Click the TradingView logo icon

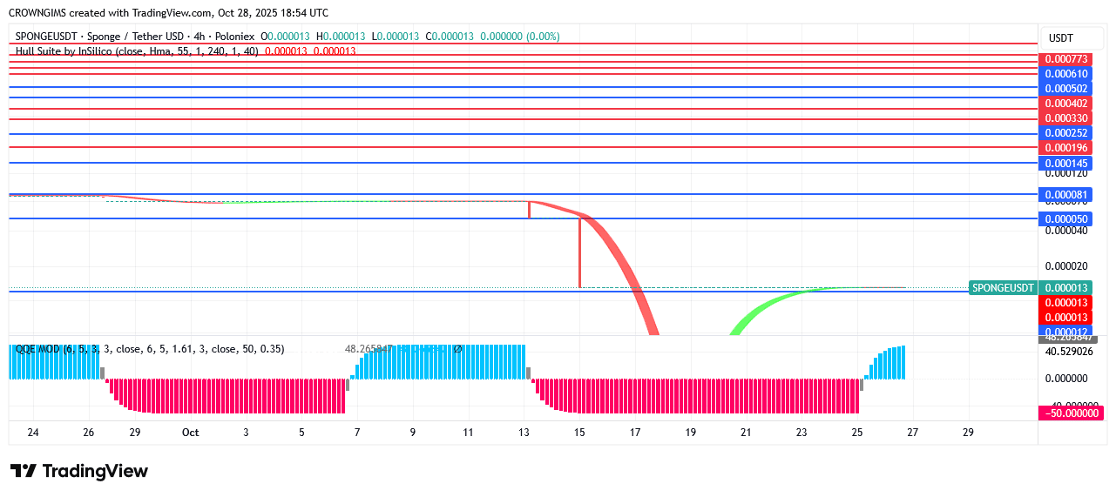tap(24, 471)
